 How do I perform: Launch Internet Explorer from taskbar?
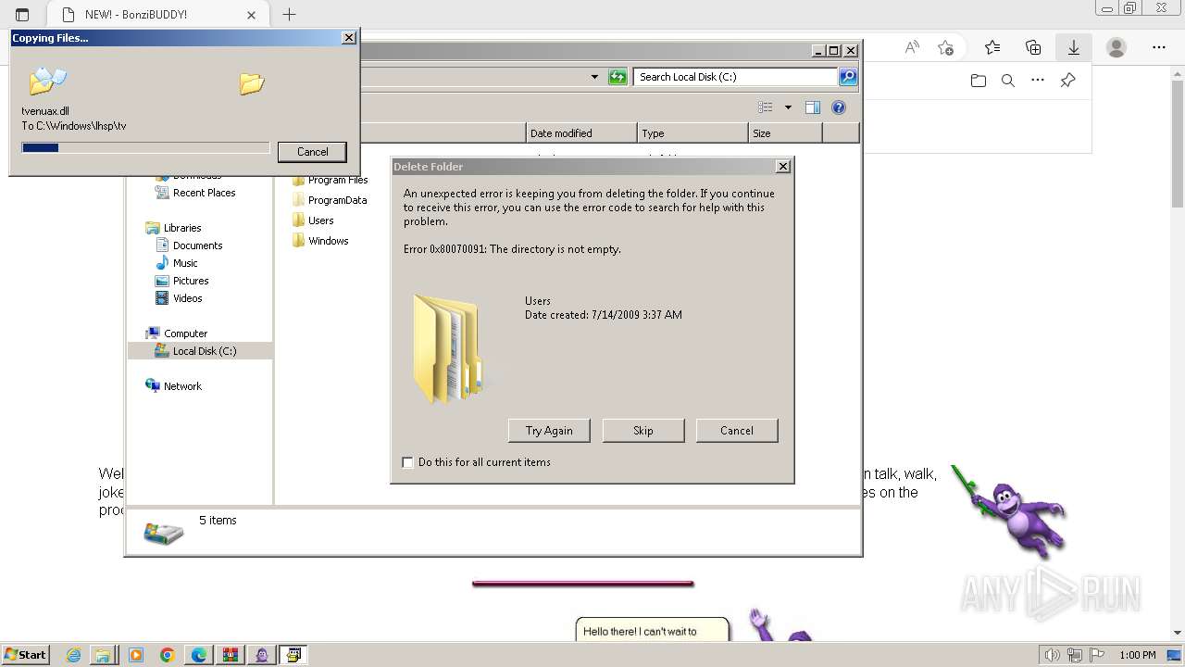[74, 655]
